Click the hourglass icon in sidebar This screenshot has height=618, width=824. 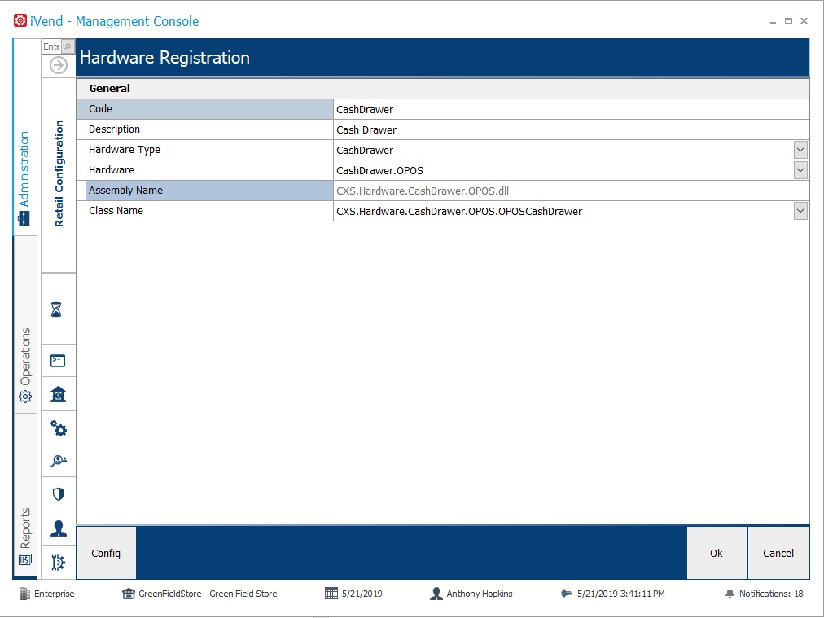point(56,309)
